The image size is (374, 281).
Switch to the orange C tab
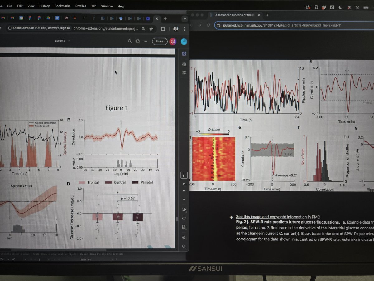(x=75, y=18)
